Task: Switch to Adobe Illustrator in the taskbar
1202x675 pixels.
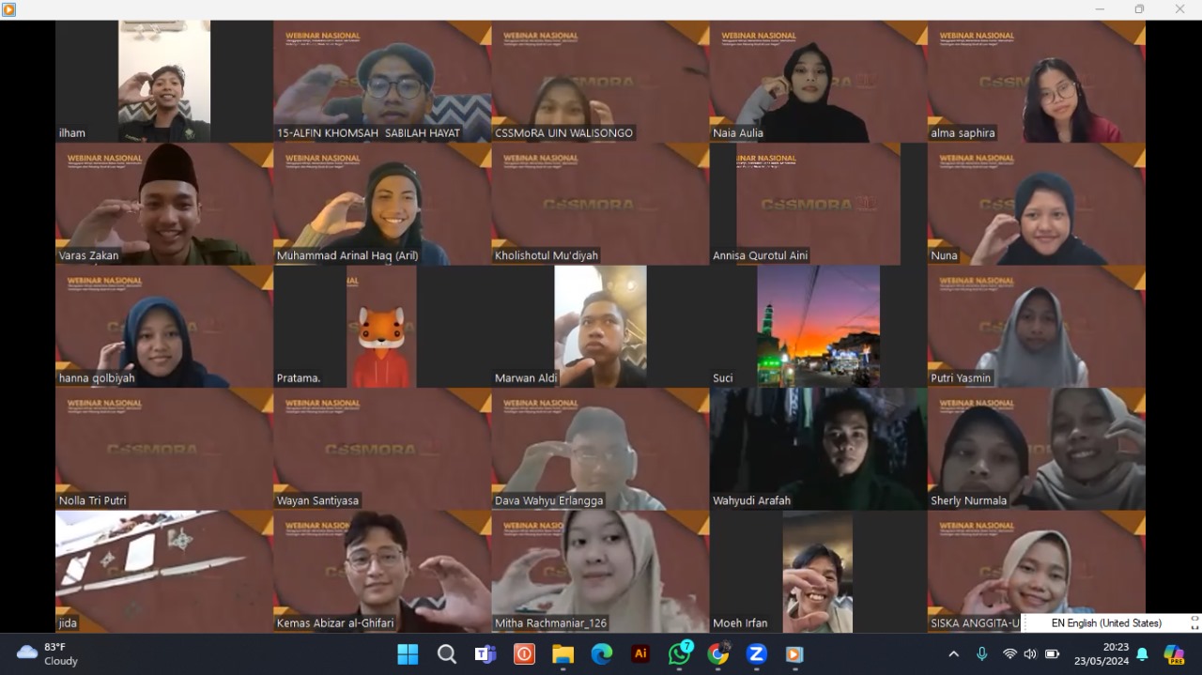Action: click(640, 654)
